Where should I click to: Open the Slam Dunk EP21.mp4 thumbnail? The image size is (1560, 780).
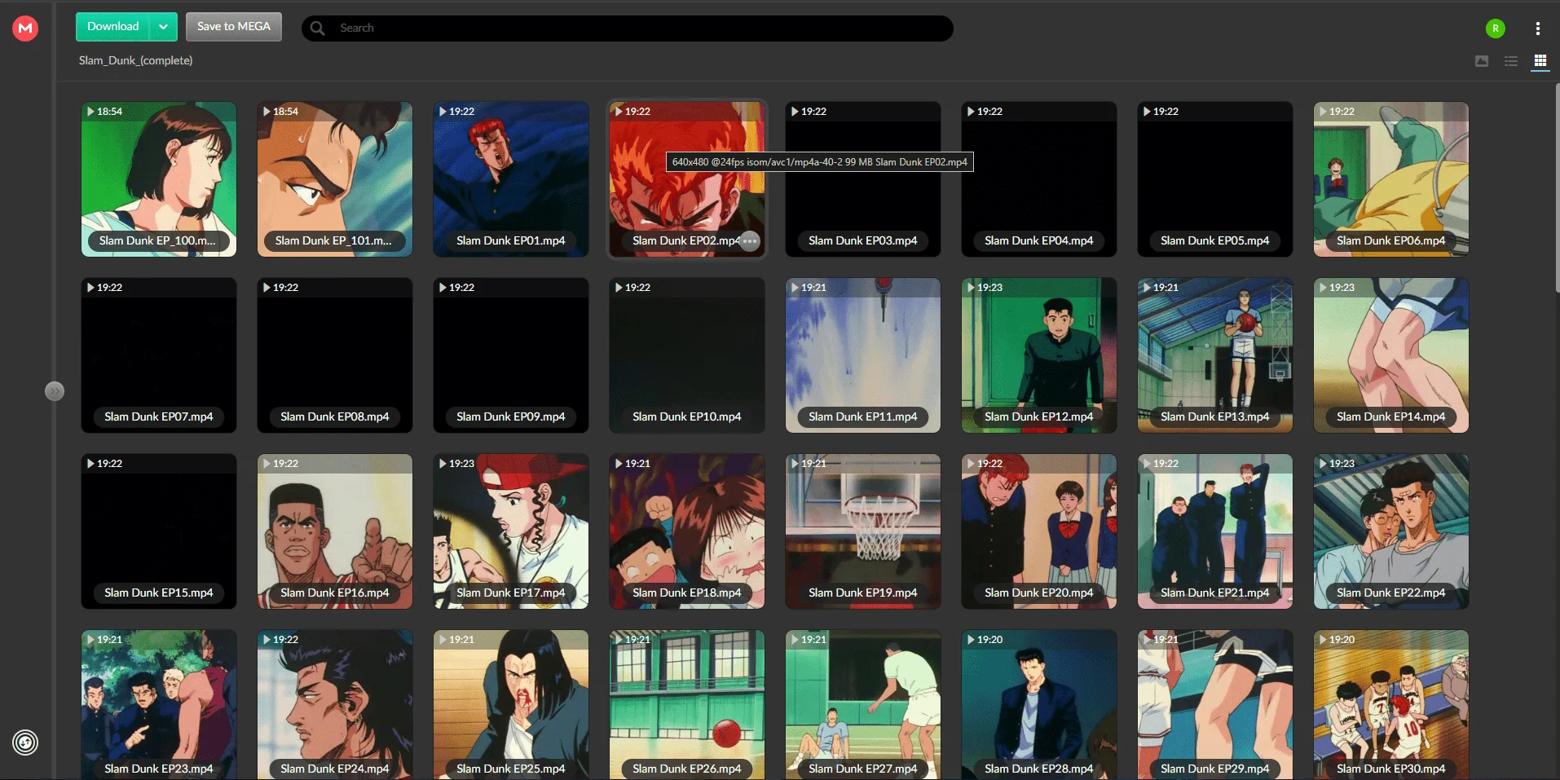pyautogui.click(x=1215, y=531)
